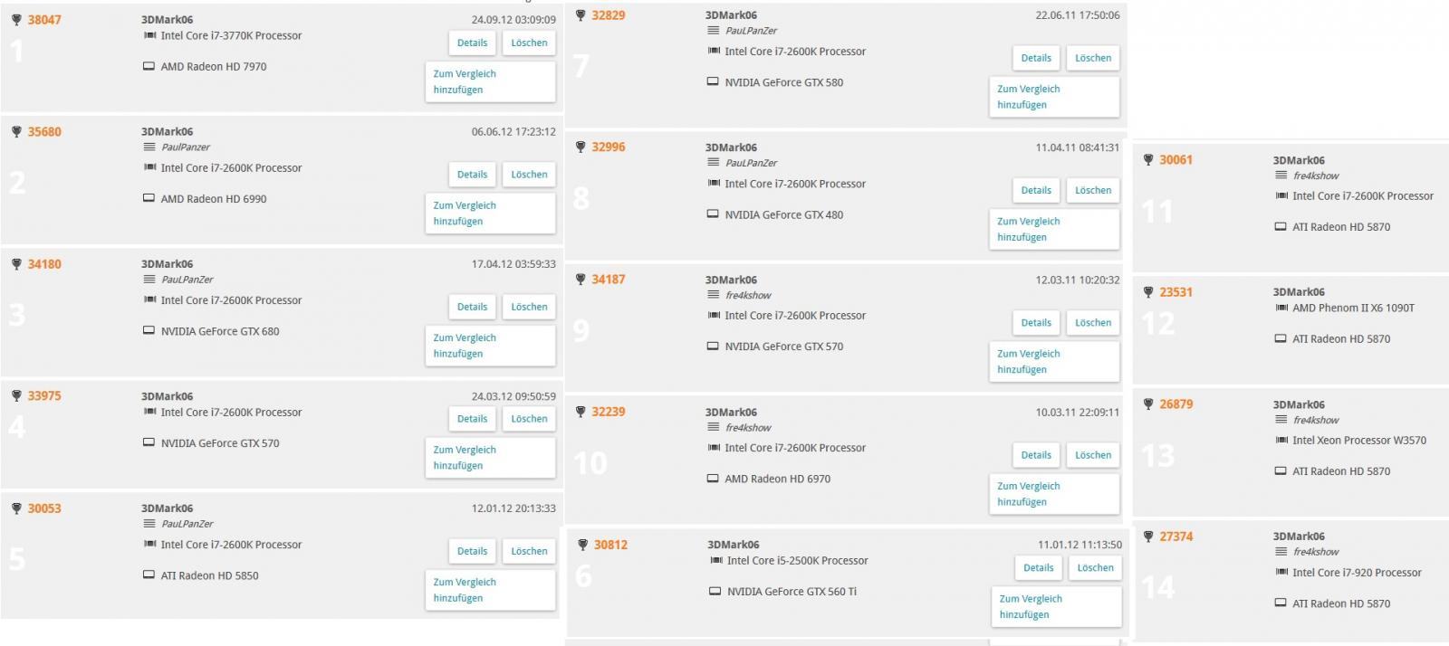Screen dimensions: 1449x646
Task: Click the trophy icon beside score 38047
Action: tap(16, 19)
